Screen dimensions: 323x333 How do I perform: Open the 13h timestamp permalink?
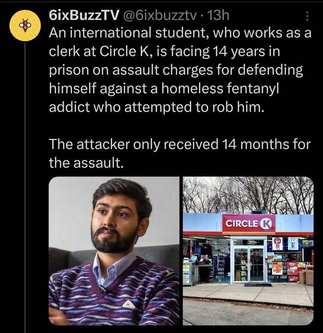pyautogui.click(x=218, y=16)
